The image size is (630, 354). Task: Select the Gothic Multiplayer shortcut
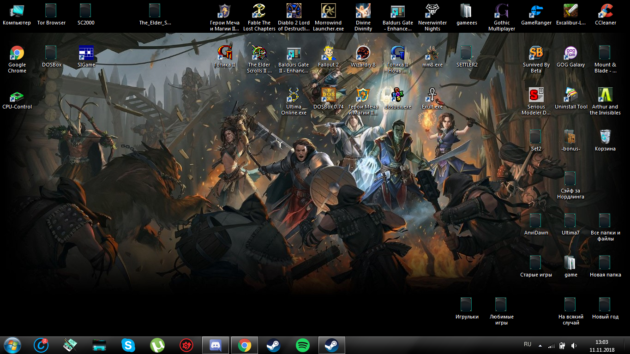502,18
